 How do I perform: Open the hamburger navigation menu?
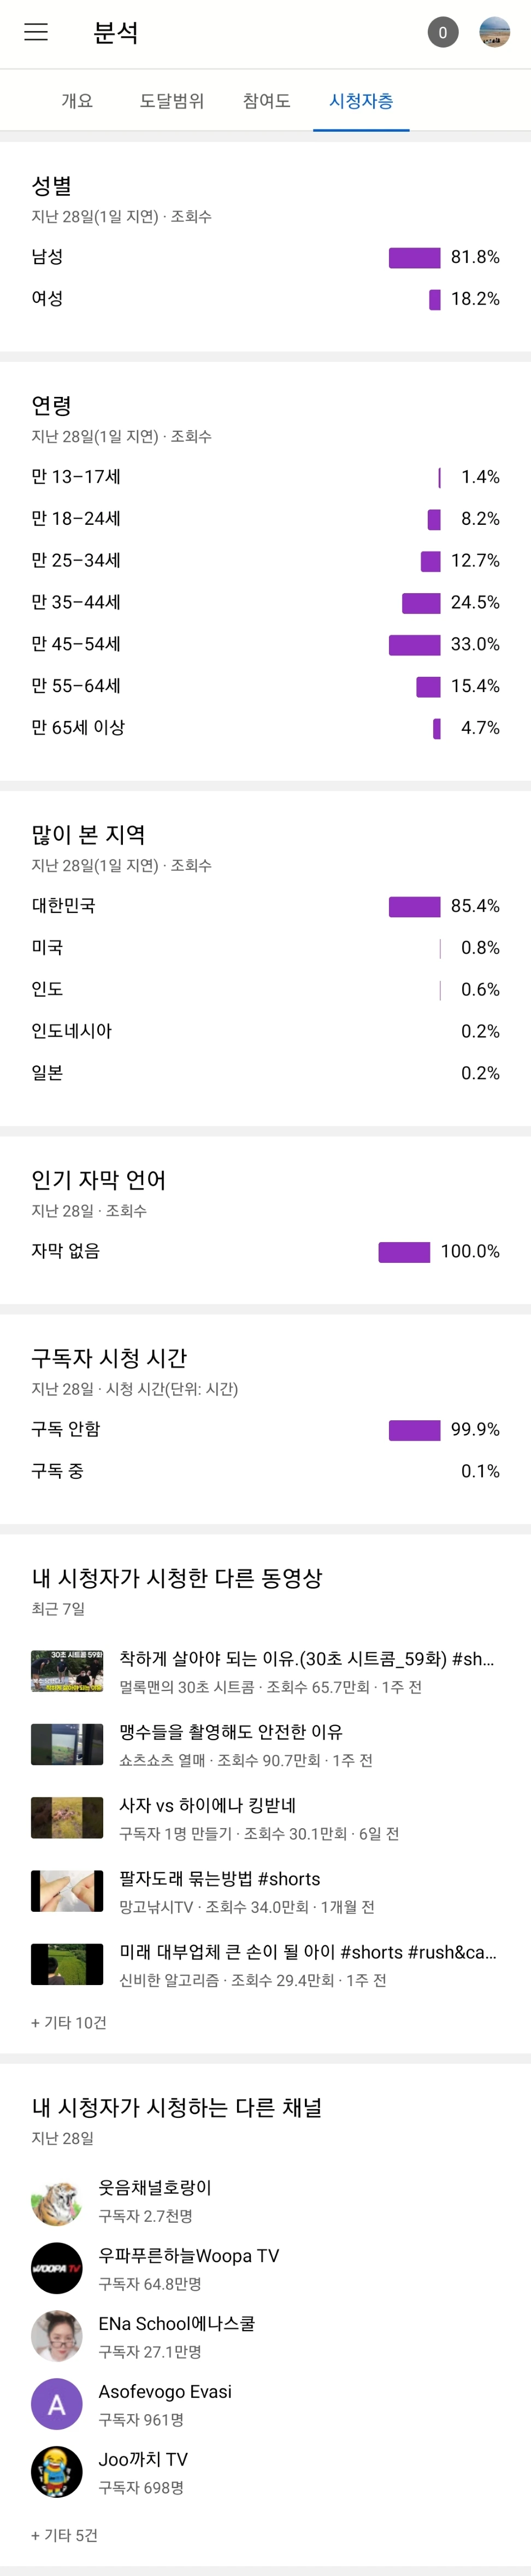pyautogui.click(x=36, y=32)
